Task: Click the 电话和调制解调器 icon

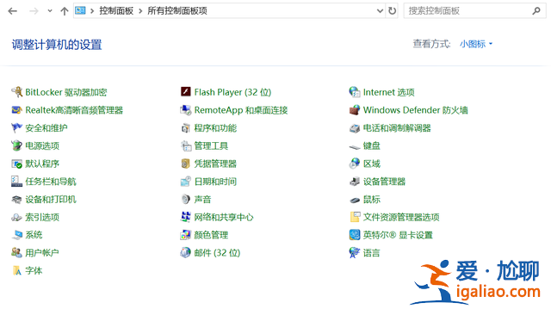Action: (355, 128)
